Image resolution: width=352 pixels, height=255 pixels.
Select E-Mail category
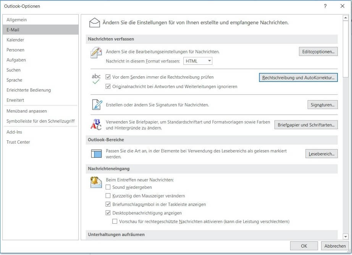[x=40, y=30]
